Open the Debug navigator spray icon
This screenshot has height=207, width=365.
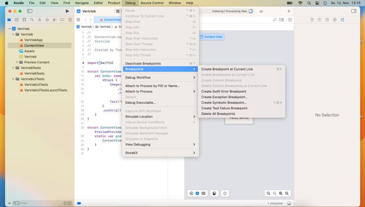pos(54,20)
